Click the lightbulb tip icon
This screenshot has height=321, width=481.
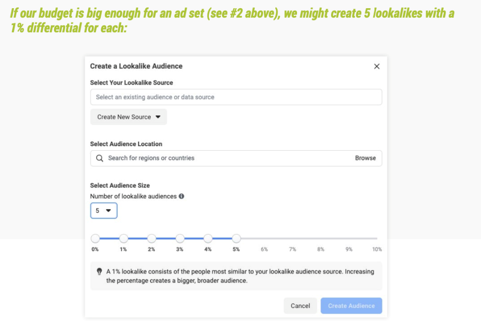pos(99,272)
